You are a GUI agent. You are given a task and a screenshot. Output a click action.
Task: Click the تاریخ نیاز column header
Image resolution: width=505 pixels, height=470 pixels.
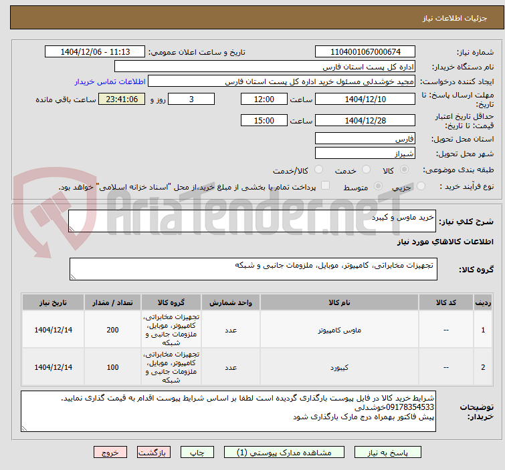coord(53,302)
